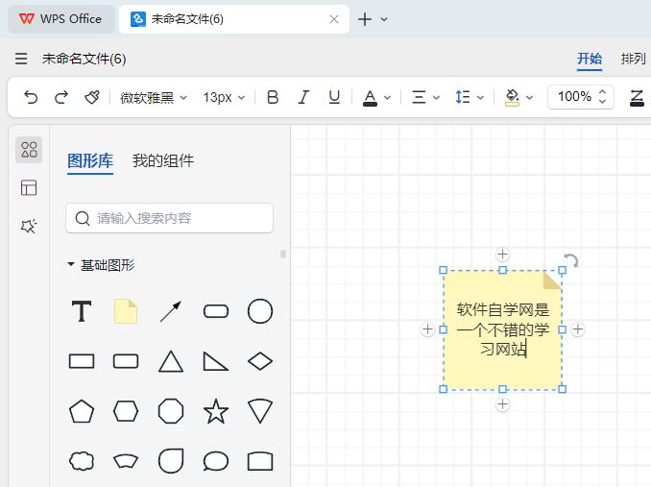Open the shapes library sidebar icon
The height and width of the screenshot is (487, 651).
coord(29,150)
